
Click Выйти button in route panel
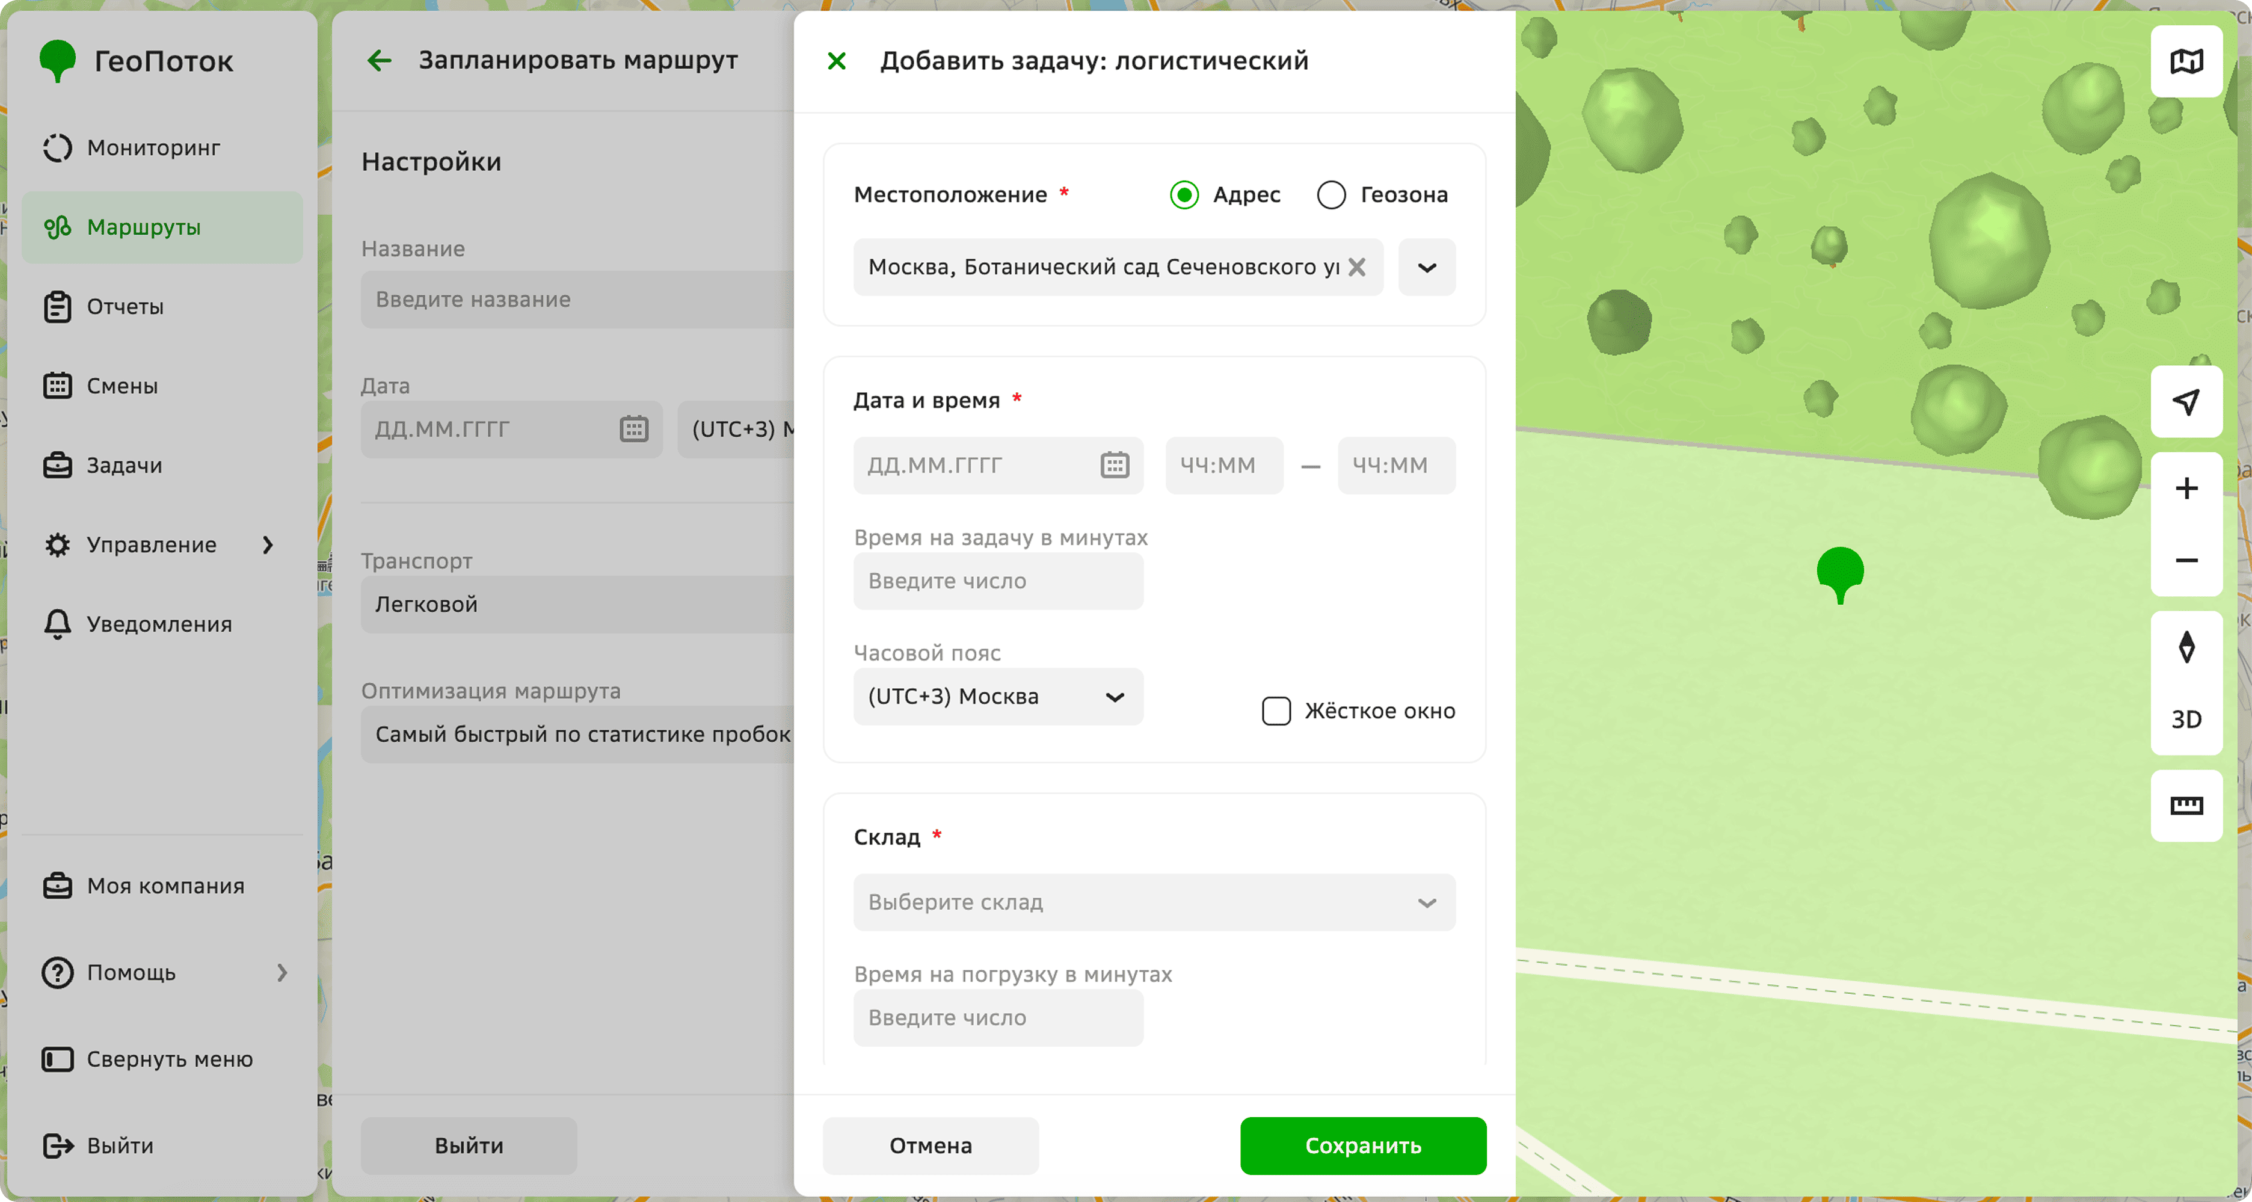469,1145
